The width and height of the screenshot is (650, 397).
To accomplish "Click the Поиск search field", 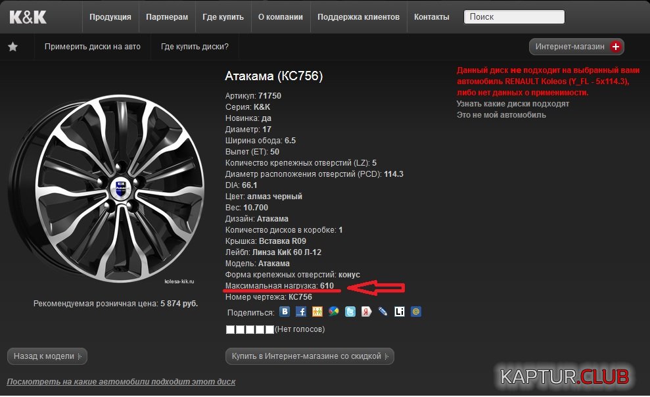I will [x=514, y=17].
